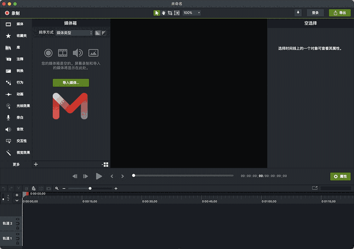The width and height of the screenshot is (354, 249).
Task: Split the clip using the split icon
Action: tap(41, 188)
